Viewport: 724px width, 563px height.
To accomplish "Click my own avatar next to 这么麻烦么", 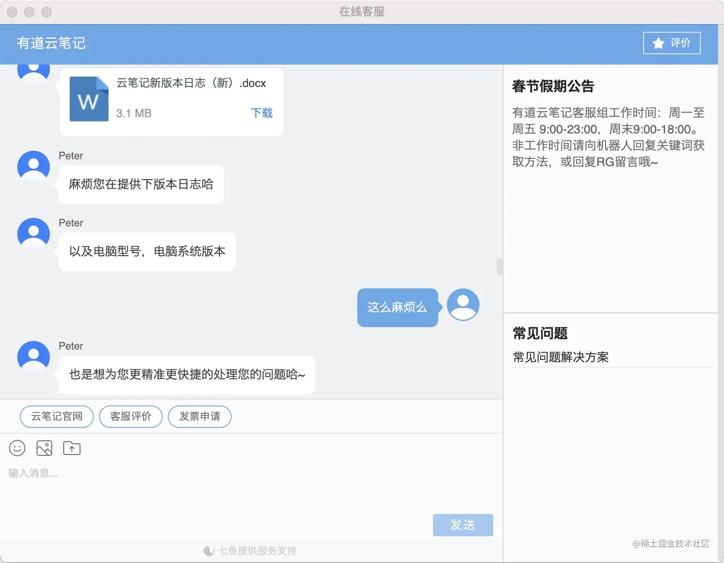I will tap(463, 304).
